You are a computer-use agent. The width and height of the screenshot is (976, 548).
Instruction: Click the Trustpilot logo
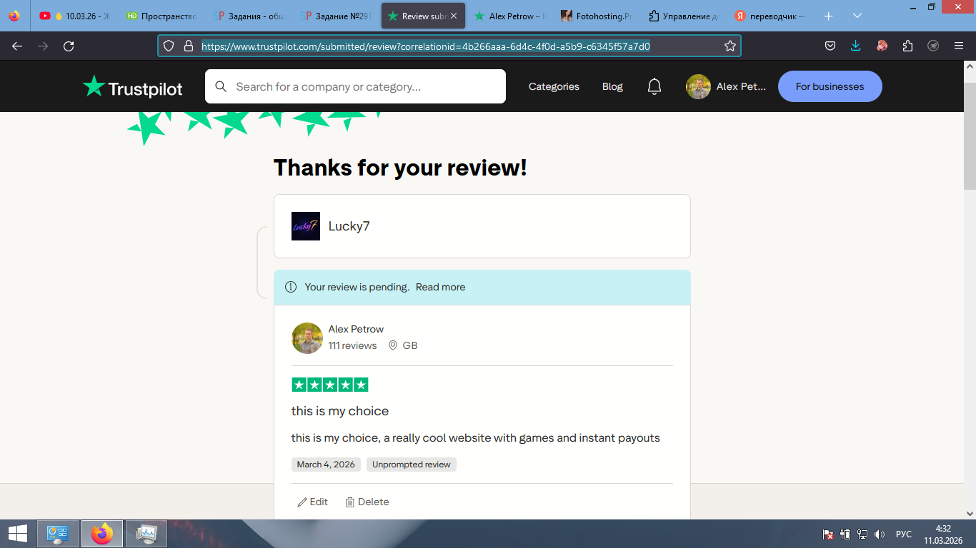pyautogui.click(x=132, y=86)
